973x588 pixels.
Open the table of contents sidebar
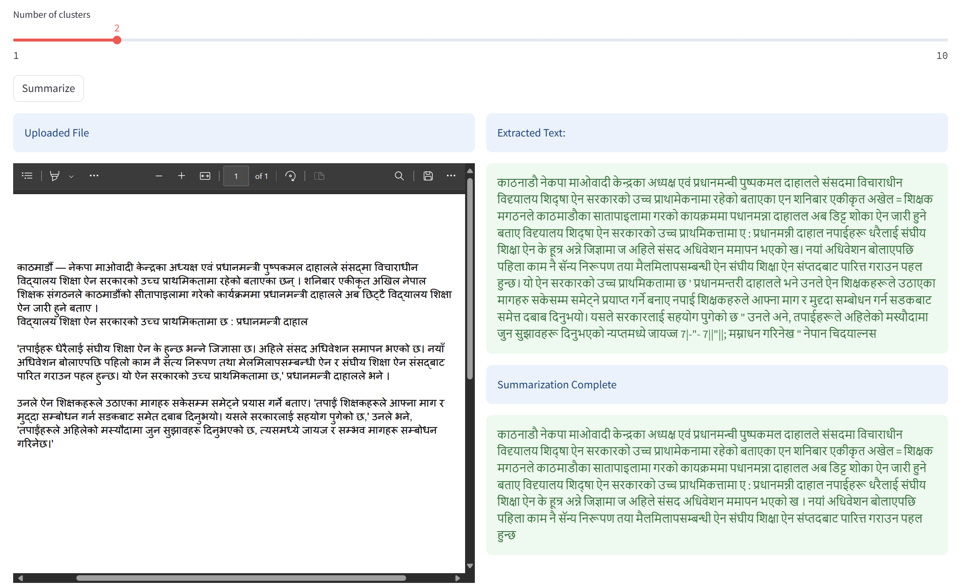coord(27,176)
